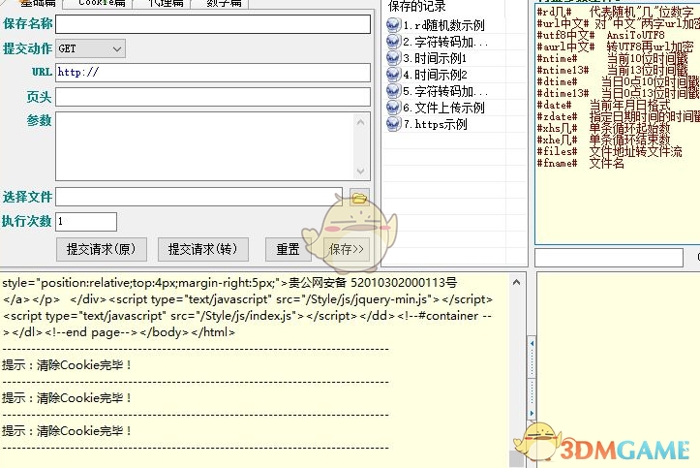Click the last 提示:清除Cookie完毕! line
This screenshot has height=468, width=700.
pos(67,431)
